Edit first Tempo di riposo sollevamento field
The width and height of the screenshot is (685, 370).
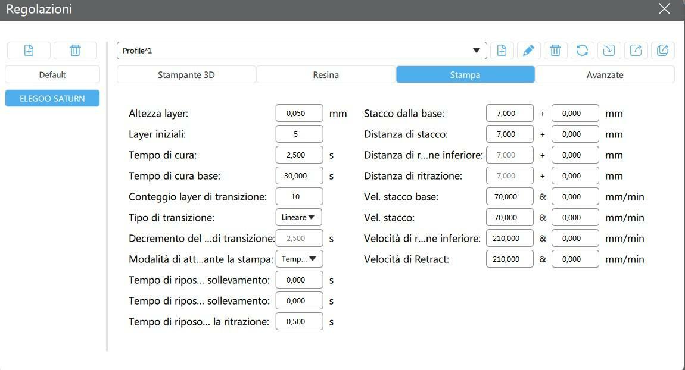(299, 280)
